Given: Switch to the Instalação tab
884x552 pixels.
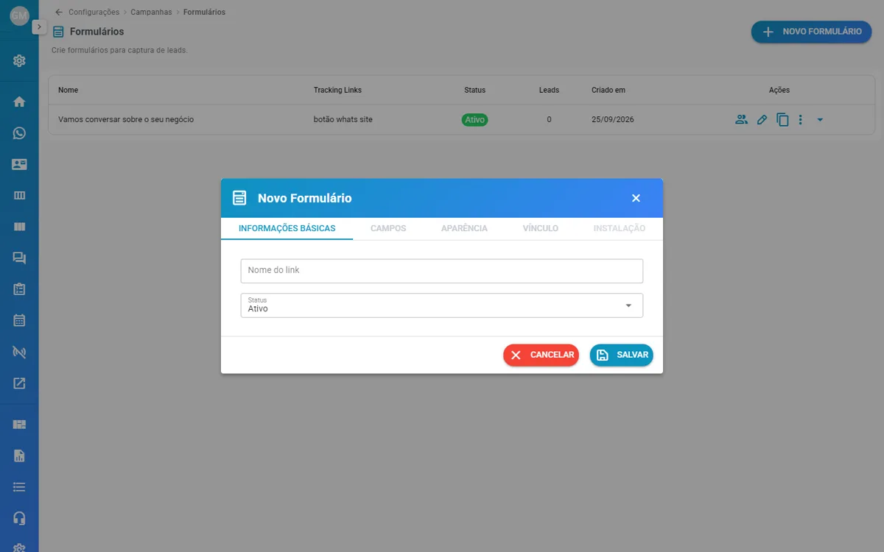Looking at the screenshot, I should click(x=620, y=228).
